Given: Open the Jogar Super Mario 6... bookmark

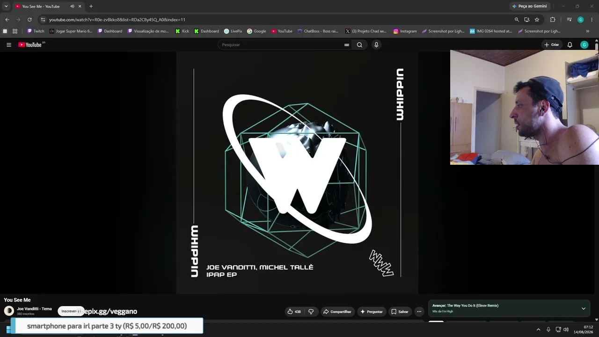Looking at the screenshot, I should pos(71,31).
